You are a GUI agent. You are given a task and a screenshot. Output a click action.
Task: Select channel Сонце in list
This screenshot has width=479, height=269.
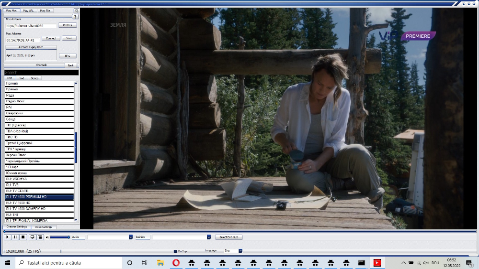point(39,119)
